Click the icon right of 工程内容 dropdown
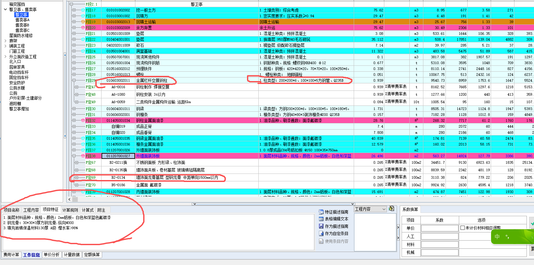This screenshot has height=265, width=534. pyautogui.click(x=391, y=209)
